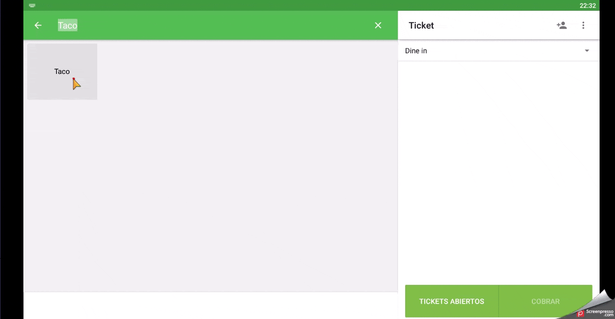Click the white bar below the item grid
615x319 pixels.
[x=210, y=305]
